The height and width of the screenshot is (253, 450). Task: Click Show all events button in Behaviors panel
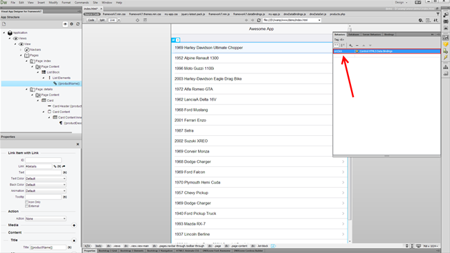click(x=343, y=46)
